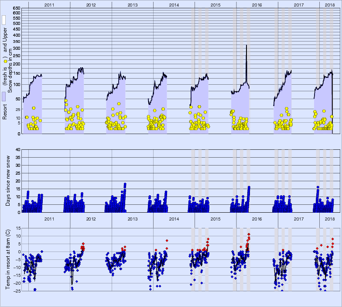This screenshot has width=342, height=307.
Task: Click the white upper snow depth legend box
Action: [4, 20]
